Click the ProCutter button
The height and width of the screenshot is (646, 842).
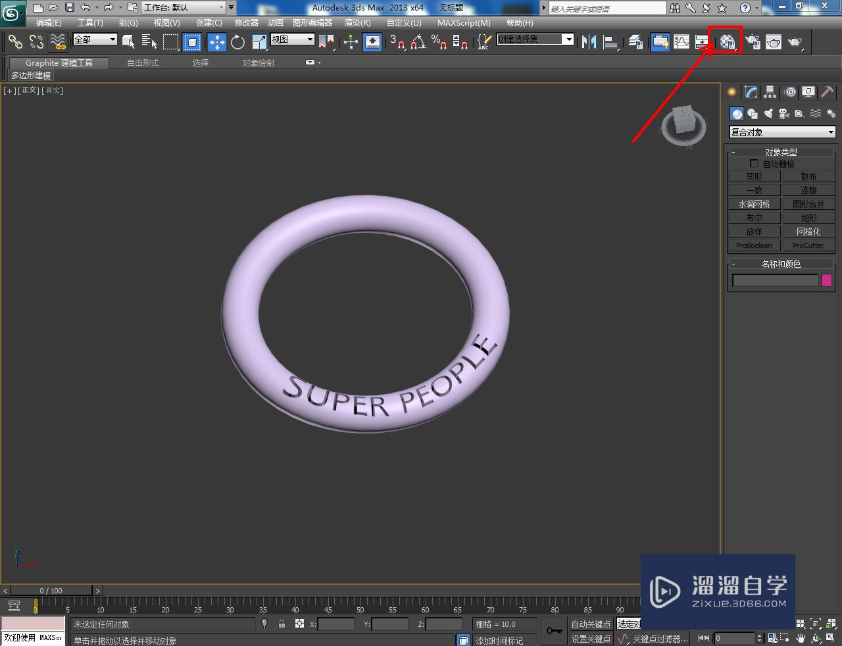pyautogui.click(x=808, y=245)
